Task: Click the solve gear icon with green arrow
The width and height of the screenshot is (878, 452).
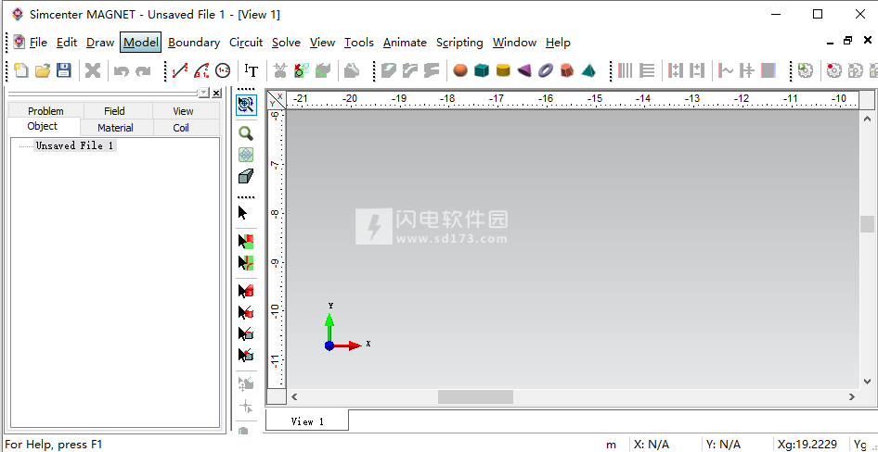Action: click(x=806, y=70)
